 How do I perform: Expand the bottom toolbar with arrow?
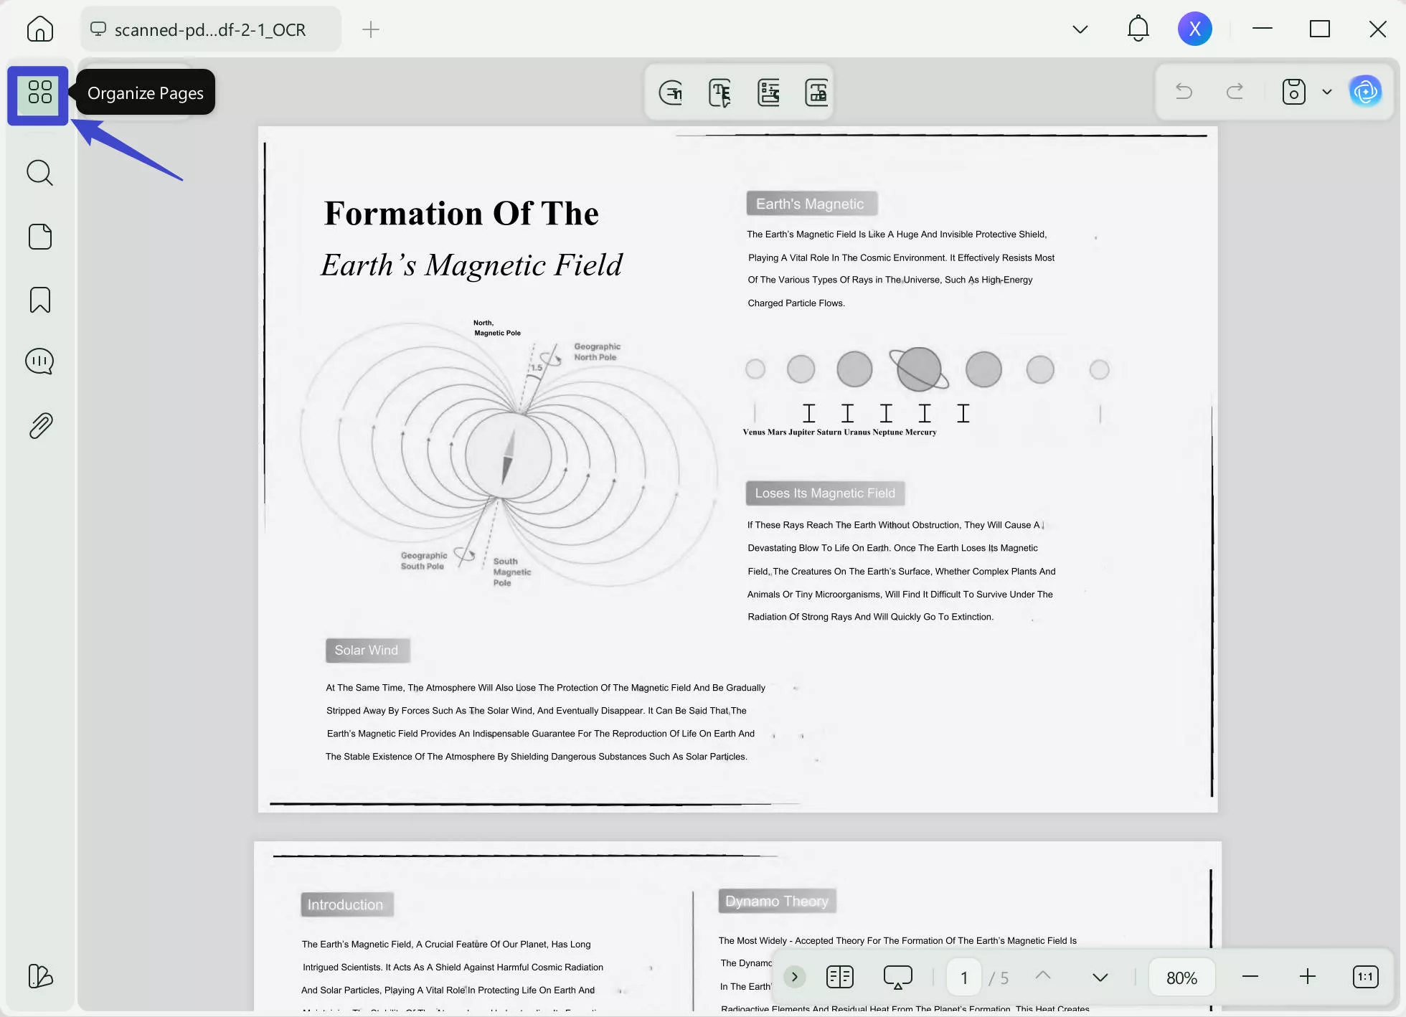pyautogui.click(x=794, y=977)
